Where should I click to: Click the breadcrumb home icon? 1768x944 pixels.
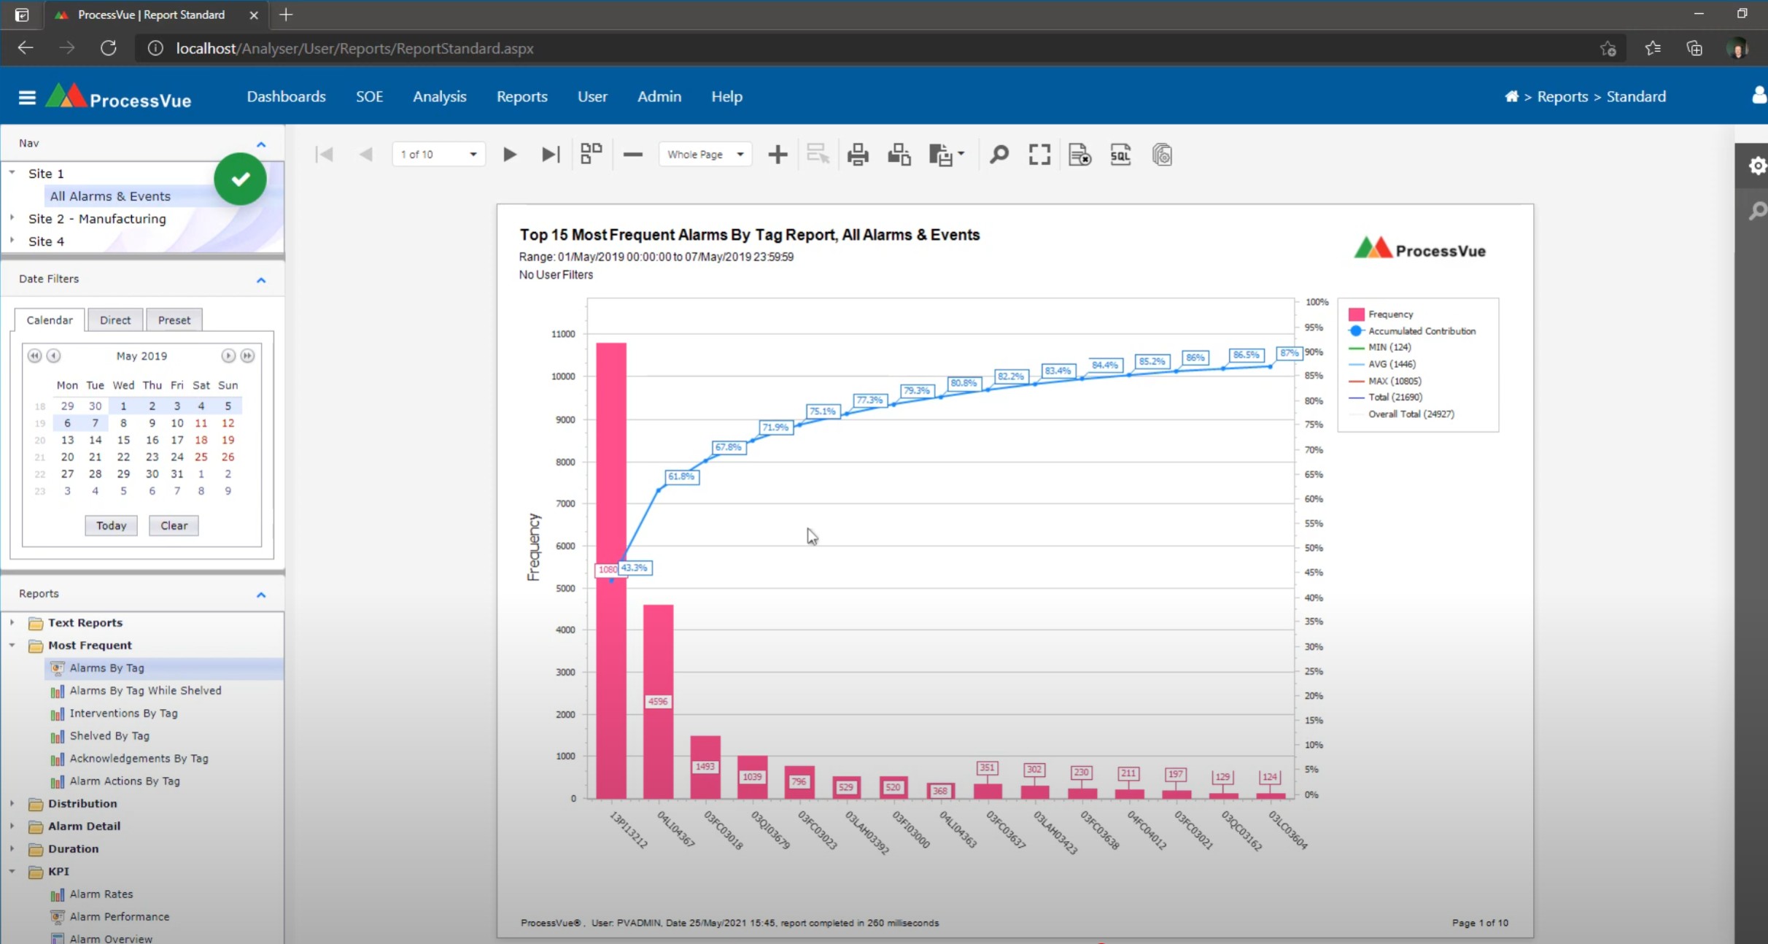coord(1511,96)
